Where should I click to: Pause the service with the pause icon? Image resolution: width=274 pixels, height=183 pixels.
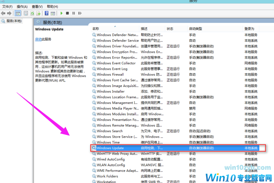[x=74, y=13]
